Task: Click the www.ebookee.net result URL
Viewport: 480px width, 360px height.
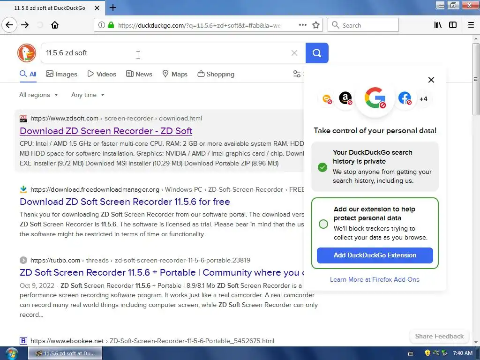Action: 67,341
